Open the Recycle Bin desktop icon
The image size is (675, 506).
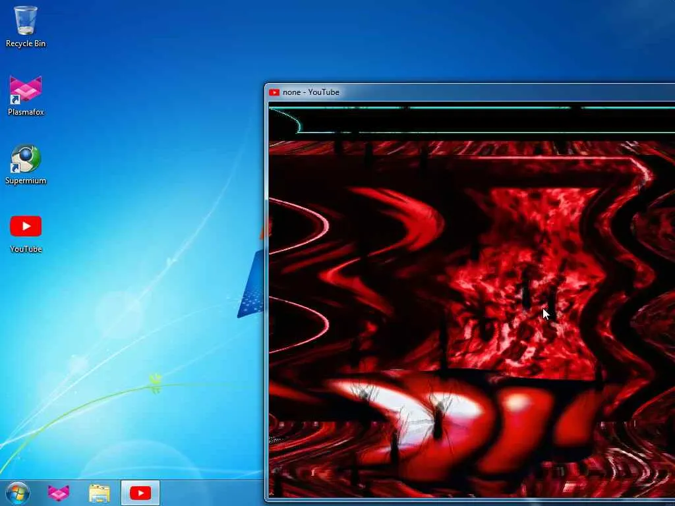click(x=26, y=26)
